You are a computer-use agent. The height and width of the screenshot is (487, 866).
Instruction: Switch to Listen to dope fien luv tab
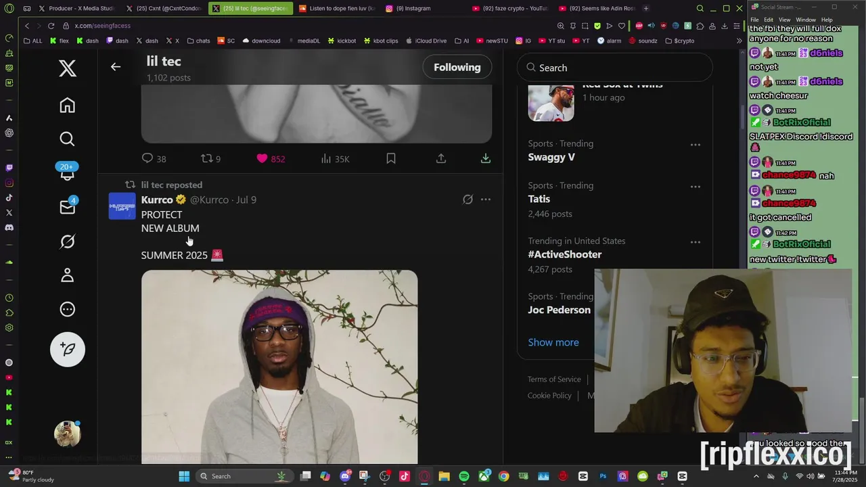[x=336, y=8]
